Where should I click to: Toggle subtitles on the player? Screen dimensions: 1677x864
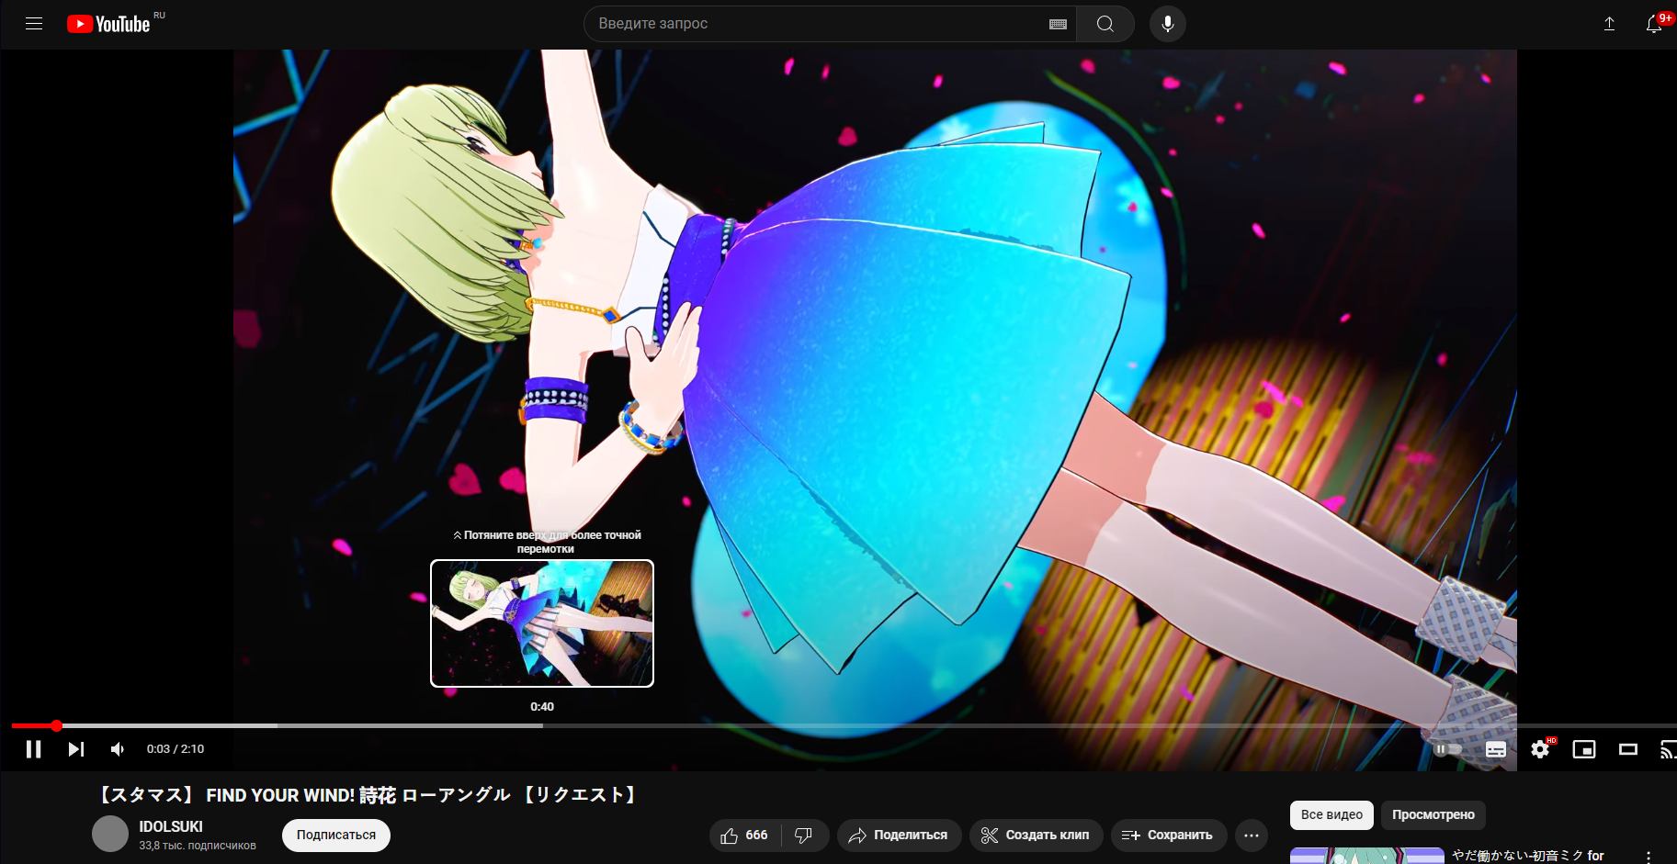pyautogui.click(x=1496, y=749)
